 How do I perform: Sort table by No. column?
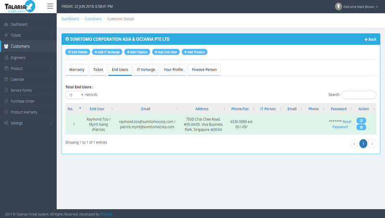75,109
